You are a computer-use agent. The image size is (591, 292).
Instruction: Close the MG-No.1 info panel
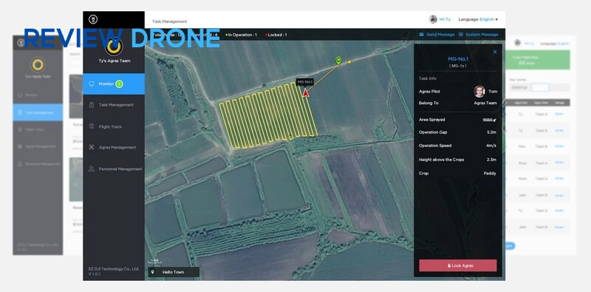[495, 52]
